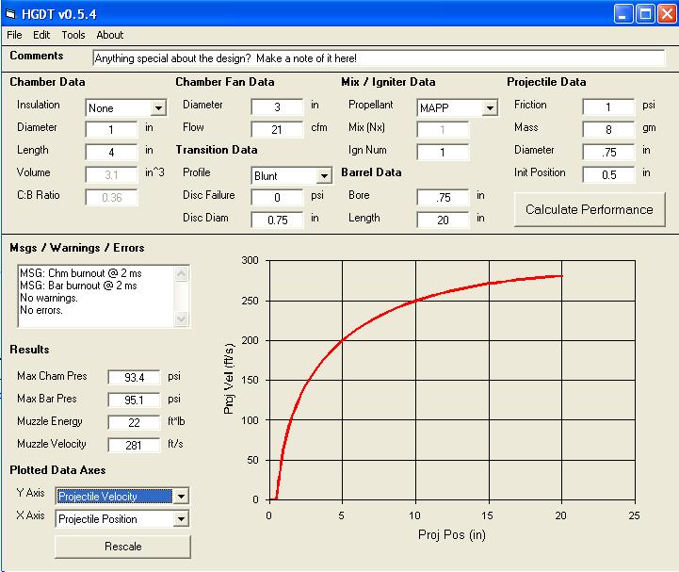
Task: Open the Y Axis dropdown
Action: click(x=181, y=497)
